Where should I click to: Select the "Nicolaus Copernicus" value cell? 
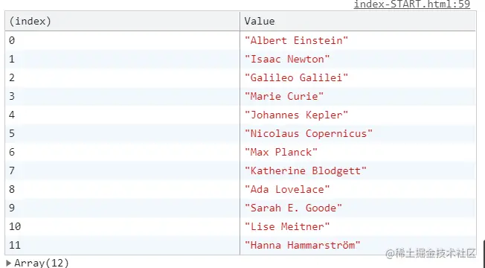tap(358, 133)
